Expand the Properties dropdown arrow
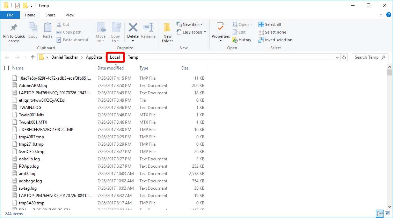 [x=220, y=41]
